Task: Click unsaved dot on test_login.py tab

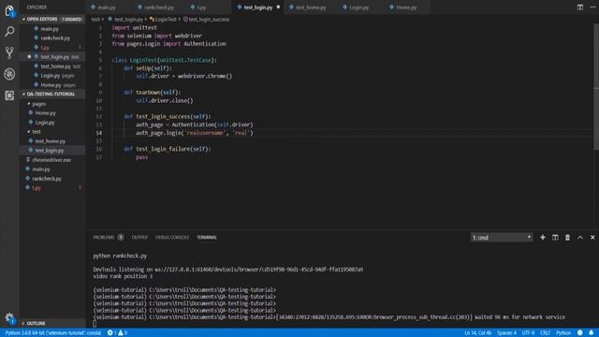Action: (278, 7)
